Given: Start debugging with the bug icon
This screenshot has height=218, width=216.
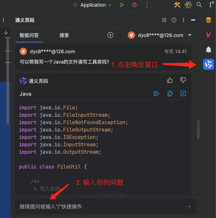Looking at the screenshot, I should pyautogui.click(x=134, y=5).
